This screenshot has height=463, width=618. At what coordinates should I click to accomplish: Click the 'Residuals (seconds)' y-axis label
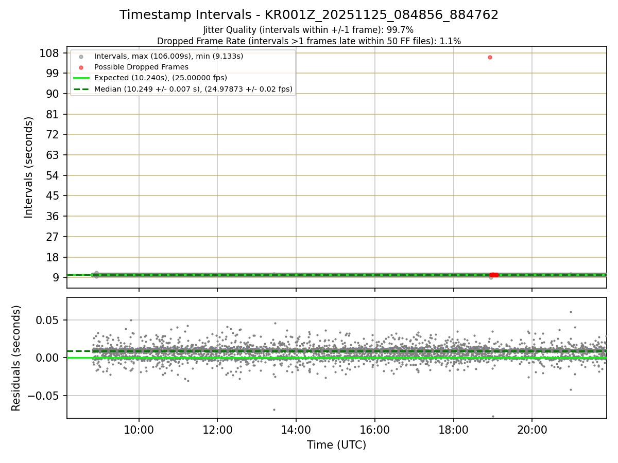tap(16, 358)
